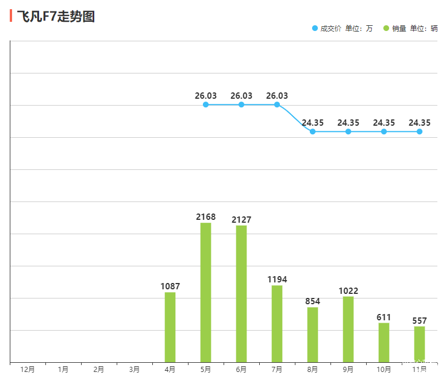Click the 7月 price point at 26.03
The width and height of the screenshot is (446, 380).
277,104
